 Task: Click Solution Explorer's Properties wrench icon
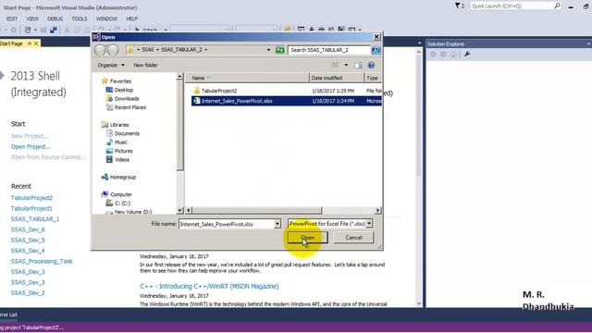click(x=467, y=55)
